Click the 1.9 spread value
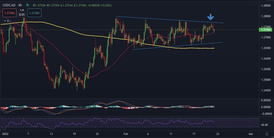 click(x=22, y=10)
